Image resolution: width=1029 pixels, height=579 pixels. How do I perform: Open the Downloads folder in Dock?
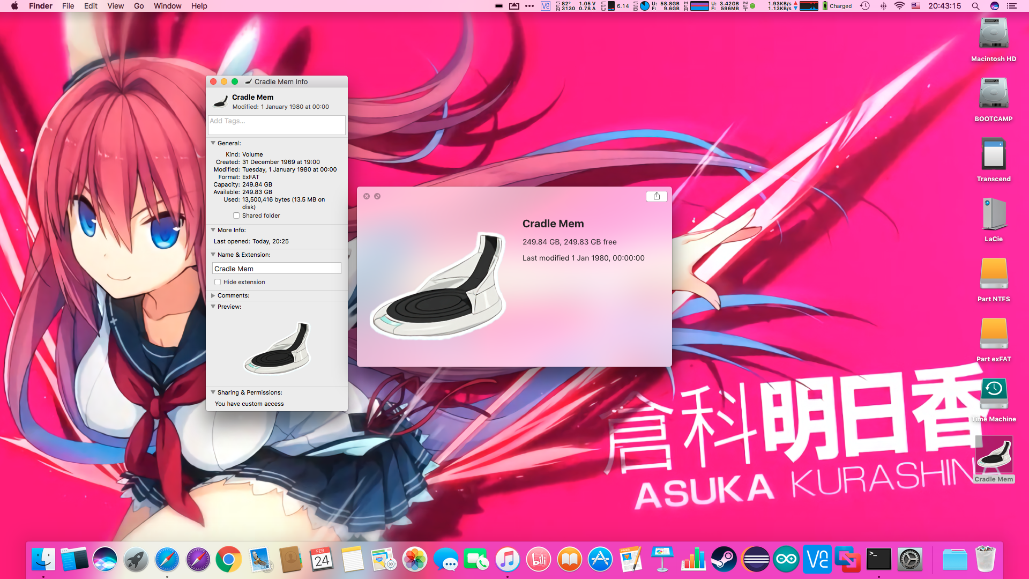click(955, 560)
